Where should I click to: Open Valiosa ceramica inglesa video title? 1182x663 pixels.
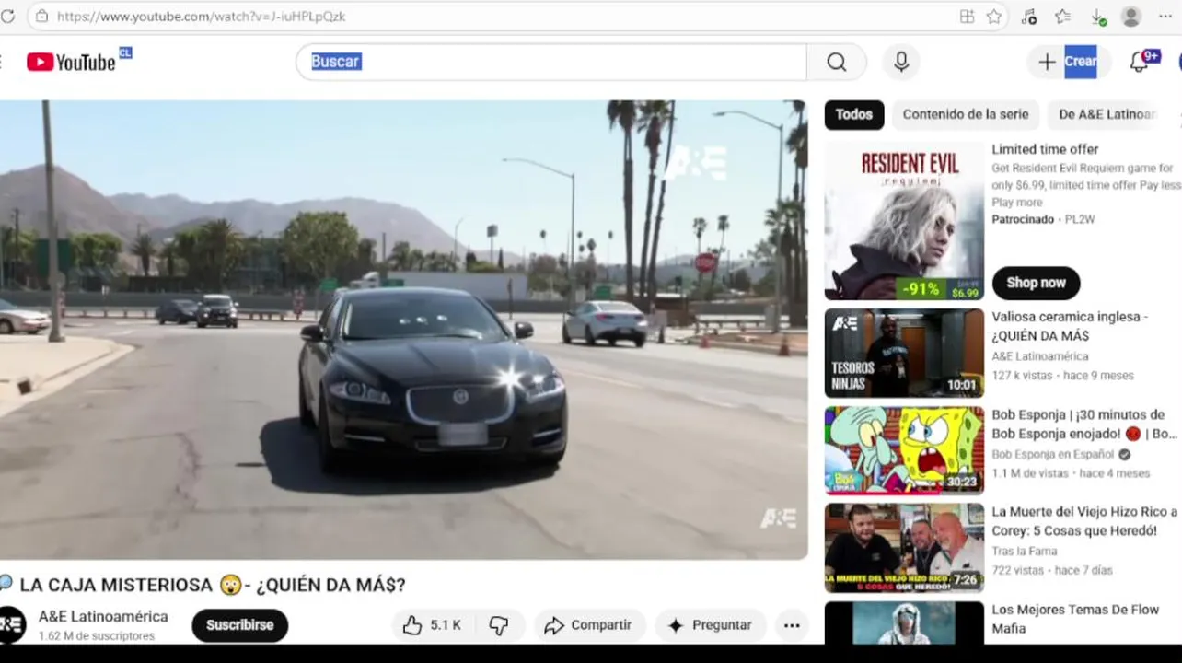[x=1070, y=326]
